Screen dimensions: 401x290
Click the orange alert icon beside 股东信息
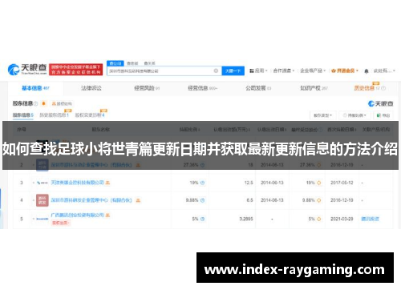coord(43,103)
